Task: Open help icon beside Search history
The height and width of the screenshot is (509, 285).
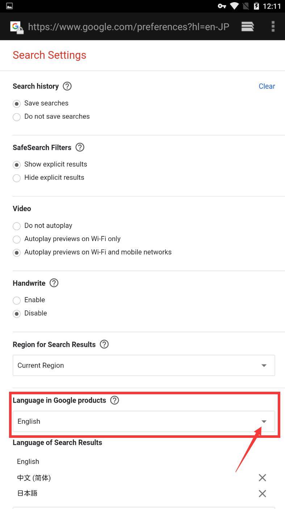Action: (x=67, y=86)
